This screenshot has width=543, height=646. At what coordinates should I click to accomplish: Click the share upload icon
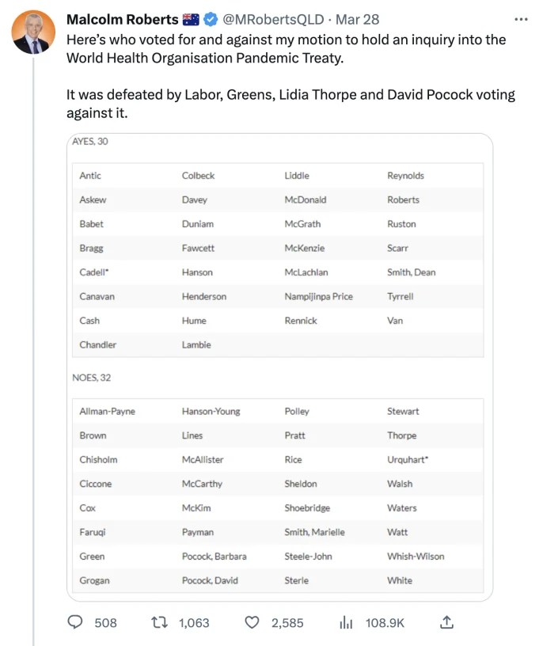pos(446,622)
